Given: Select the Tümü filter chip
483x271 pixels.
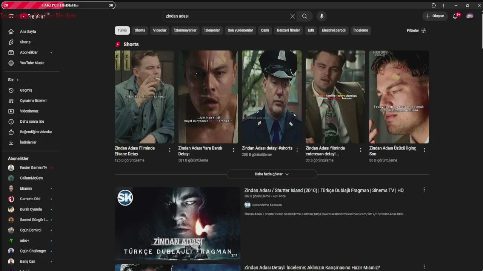Looking at the screenshot, I should click(x=122, y=30).
